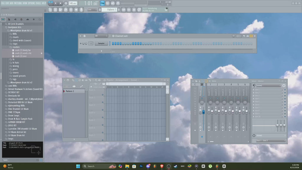Image resolution: width=302 pixels, height=170 pixels.
Task: Click the 140.000 tempo field
Action: click(x=73, y=3)
